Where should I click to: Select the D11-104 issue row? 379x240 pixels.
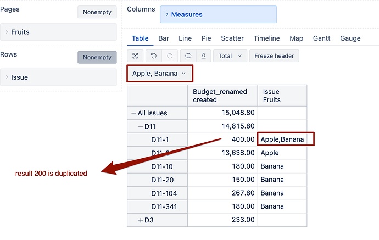coord(157,193)
